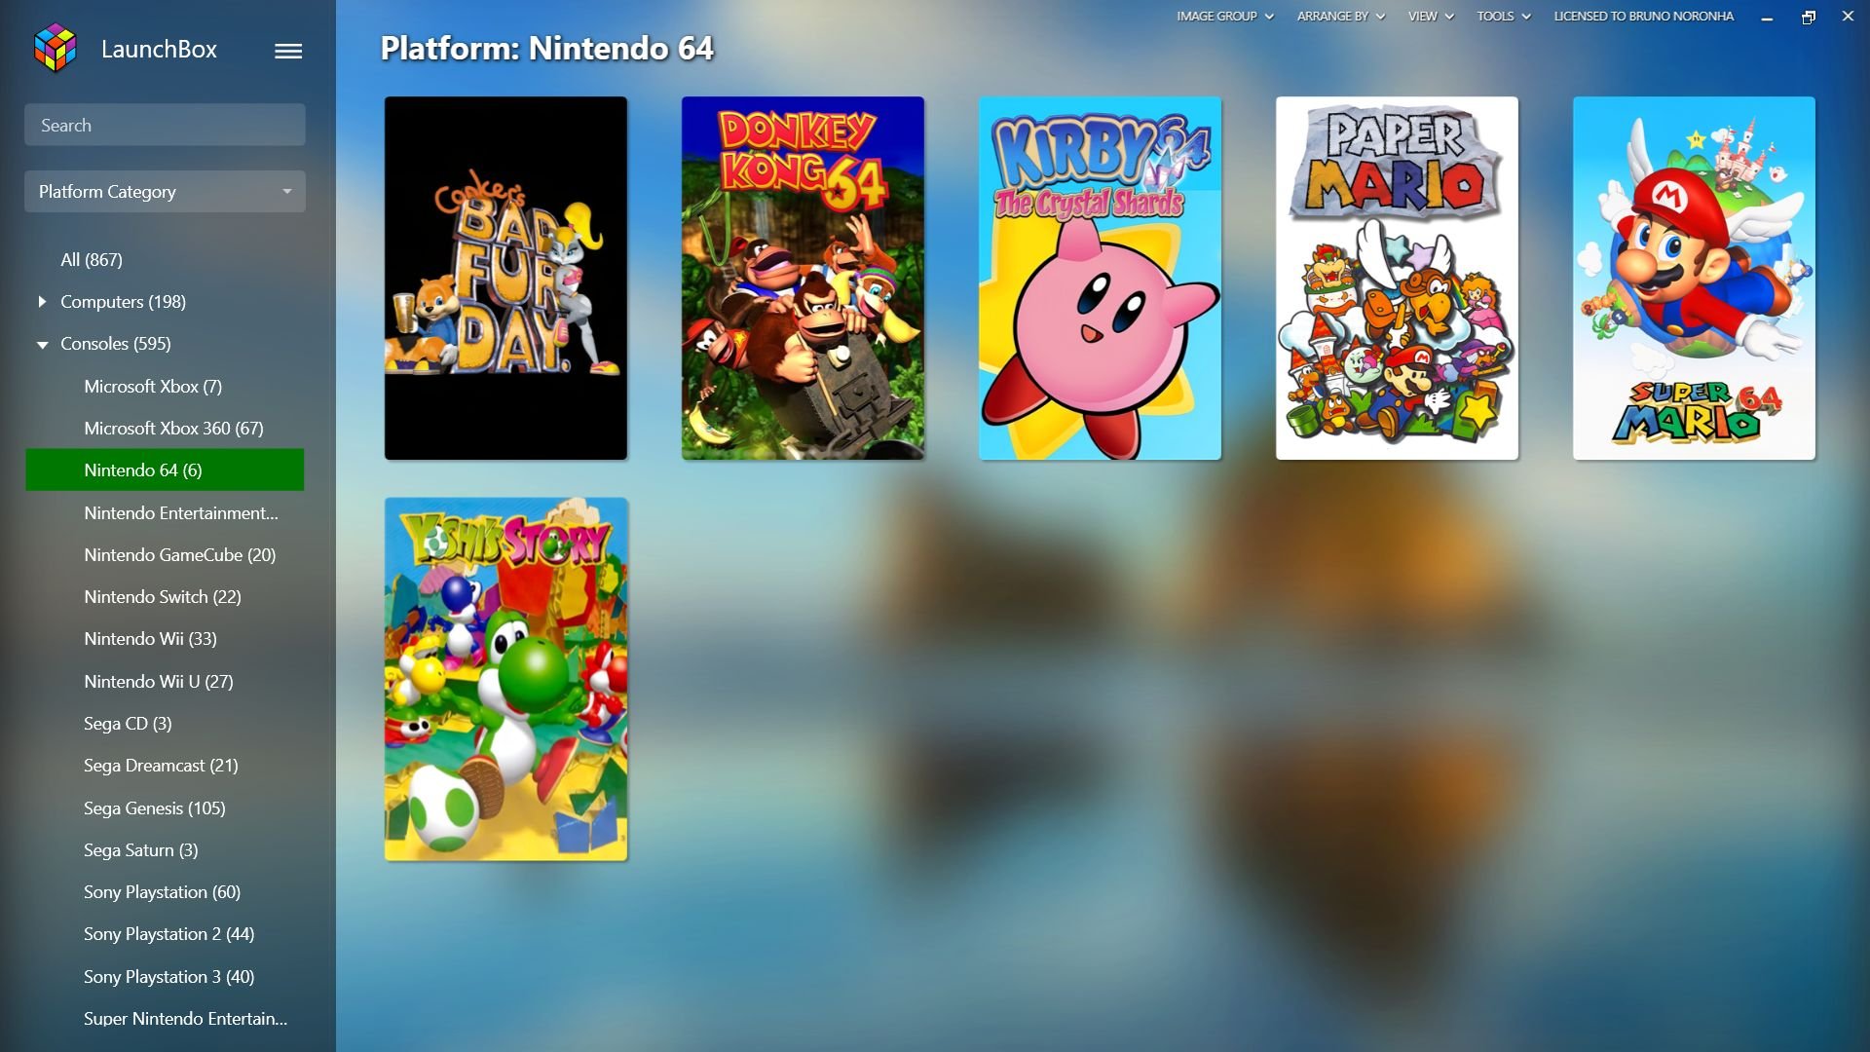This screenshot has width=1870, height=1052.
Task: Select Super Mario 64 box art
Action: [1694, 278]
